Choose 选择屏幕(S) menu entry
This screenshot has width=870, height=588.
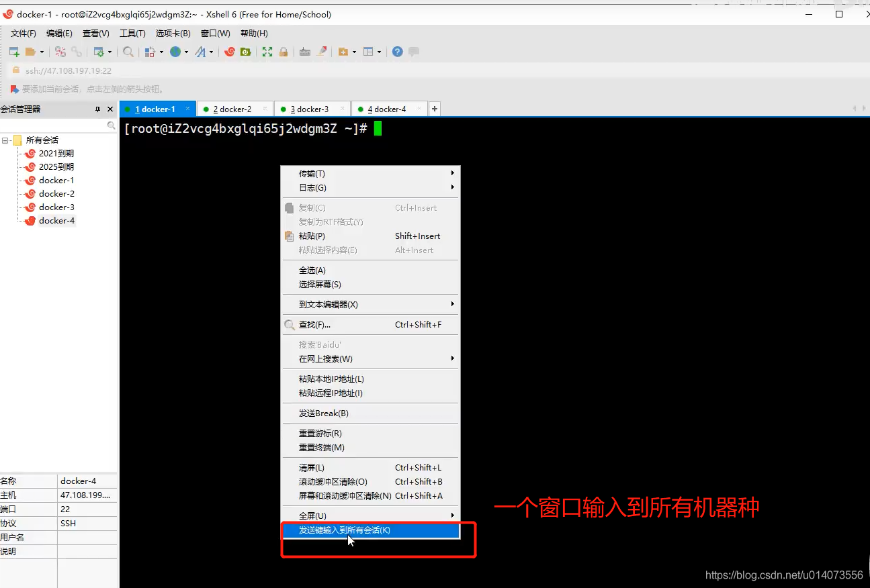click(x=370, y=285)
